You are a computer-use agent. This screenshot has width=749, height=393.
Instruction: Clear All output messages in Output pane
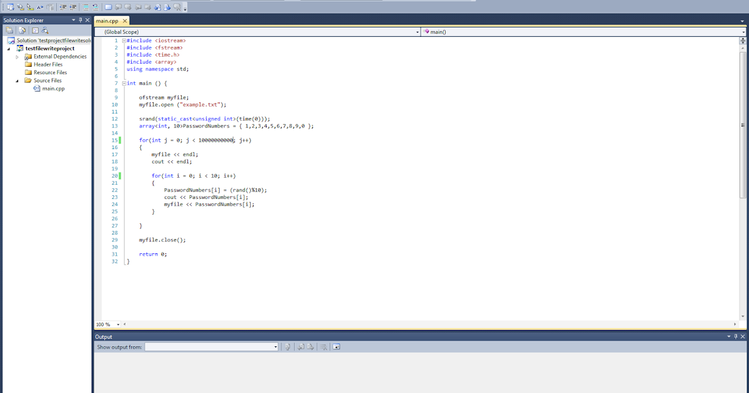[324, 346]
